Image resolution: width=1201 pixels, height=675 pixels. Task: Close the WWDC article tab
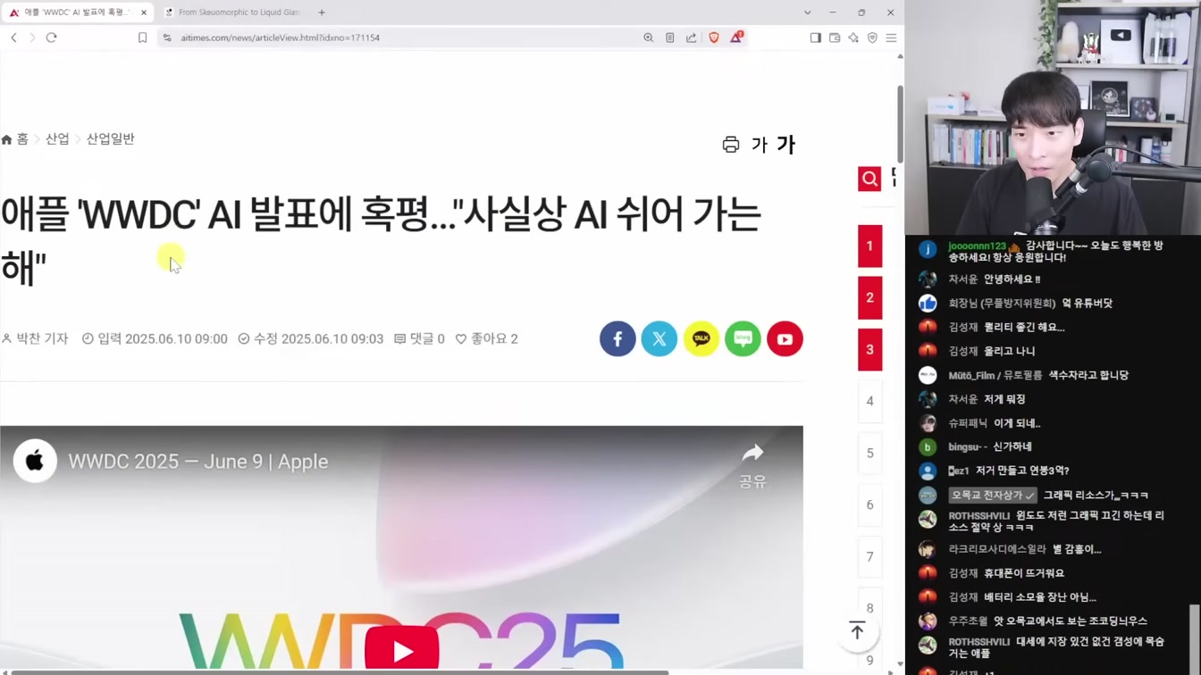[144, 12]
